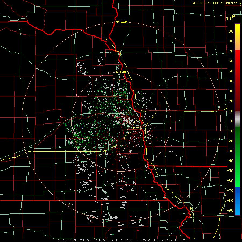Click the positive 50 scale value
Image resolution: width=242 pixels, height=242 pixels.
coord(231,71)
